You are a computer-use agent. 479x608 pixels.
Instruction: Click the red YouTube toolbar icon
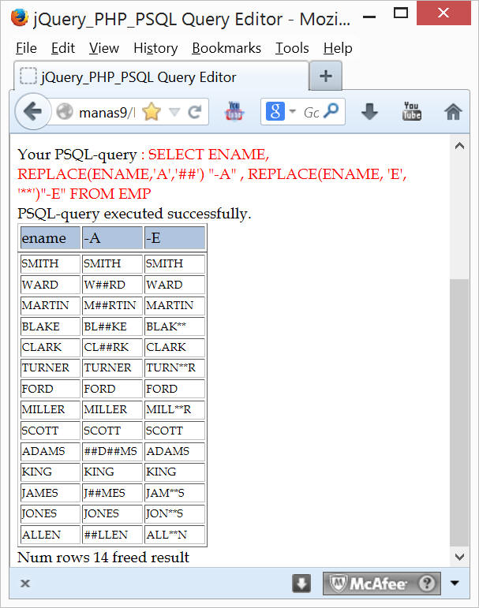(x=234, y=112)
